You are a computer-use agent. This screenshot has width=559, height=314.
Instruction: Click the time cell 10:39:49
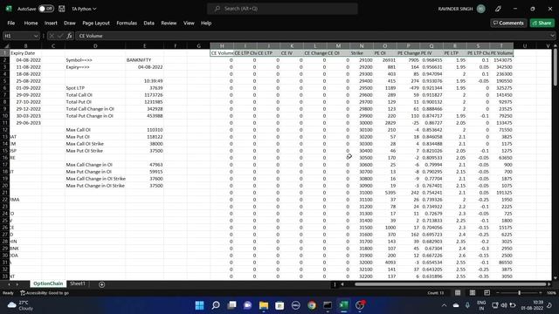[144, 81]
